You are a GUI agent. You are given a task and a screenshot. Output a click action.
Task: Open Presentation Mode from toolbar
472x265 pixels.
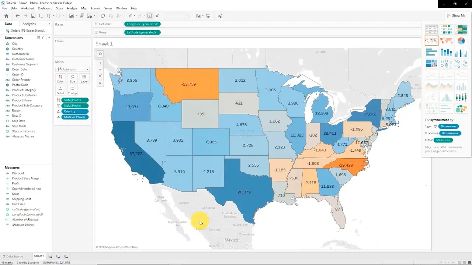[208, 16]
